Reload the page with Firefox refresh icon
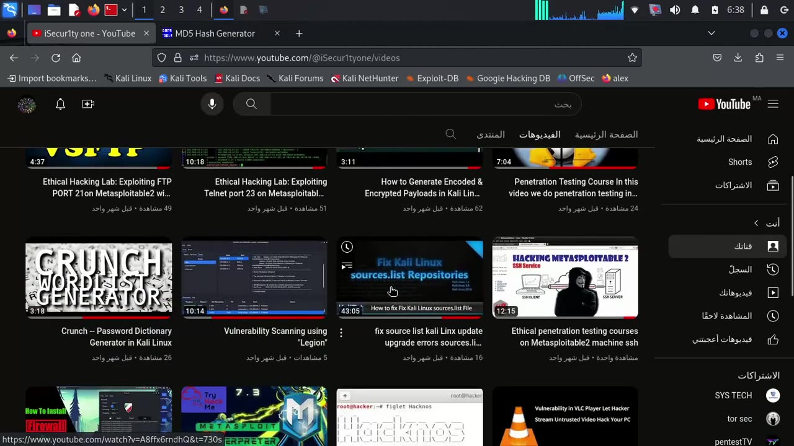 (x=56, y=58)
